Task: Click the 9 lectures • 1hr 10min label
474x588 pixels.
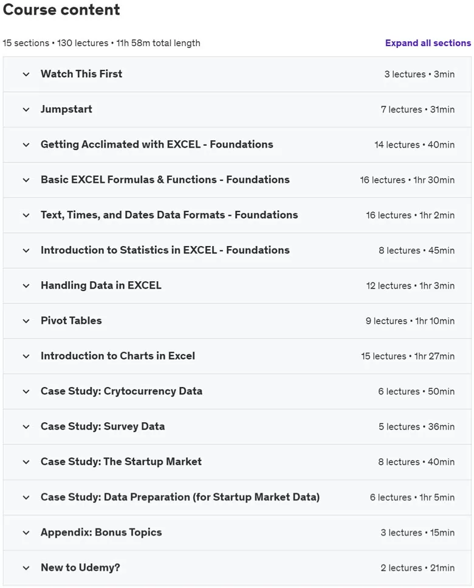Action: point(410,321)
